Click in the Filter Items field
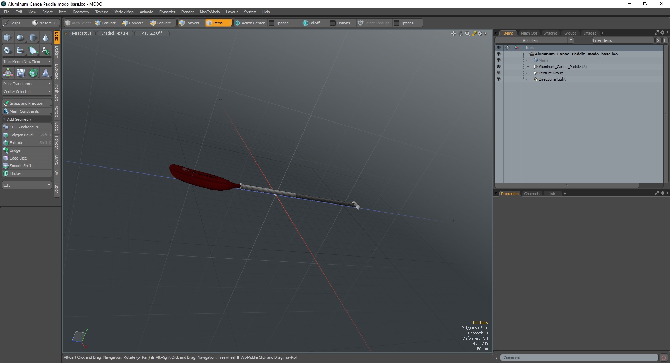This screenshot has width=670, height=363. 623,40
